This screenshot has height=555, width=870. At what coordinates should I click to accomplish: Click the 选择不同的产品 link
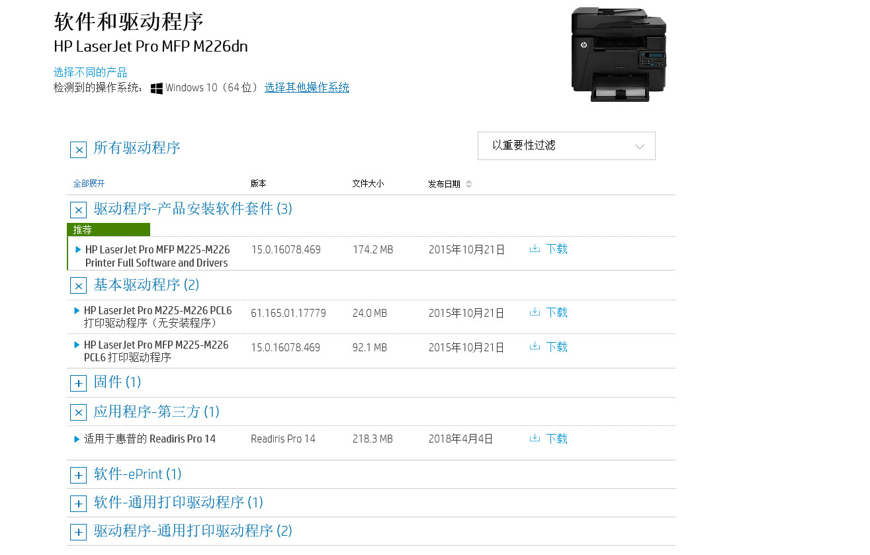(x=90, y=72)
